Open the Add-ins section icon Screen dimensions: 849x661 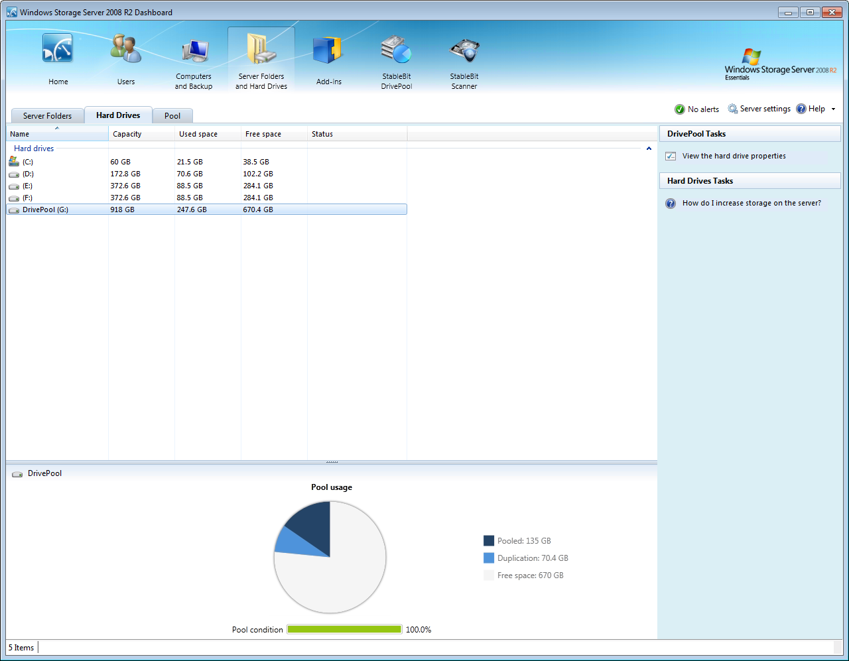coord(328,50)
